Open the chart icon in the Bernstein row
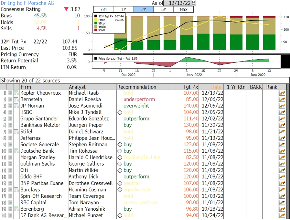 click(x=283, y=100)
